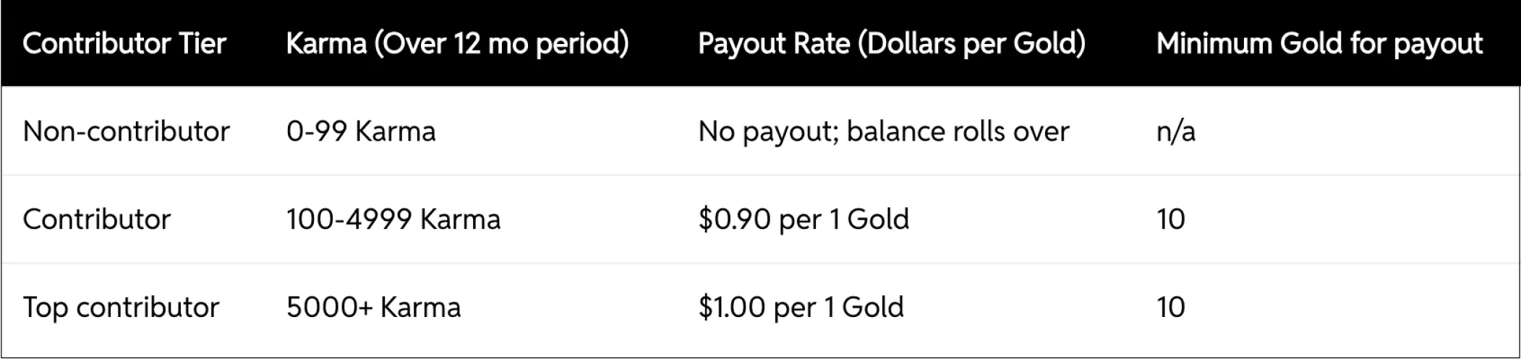This screenshot has height=361, width=1521.
Task: Select the 0-99 Karma cell
Action: coord(361,131)
